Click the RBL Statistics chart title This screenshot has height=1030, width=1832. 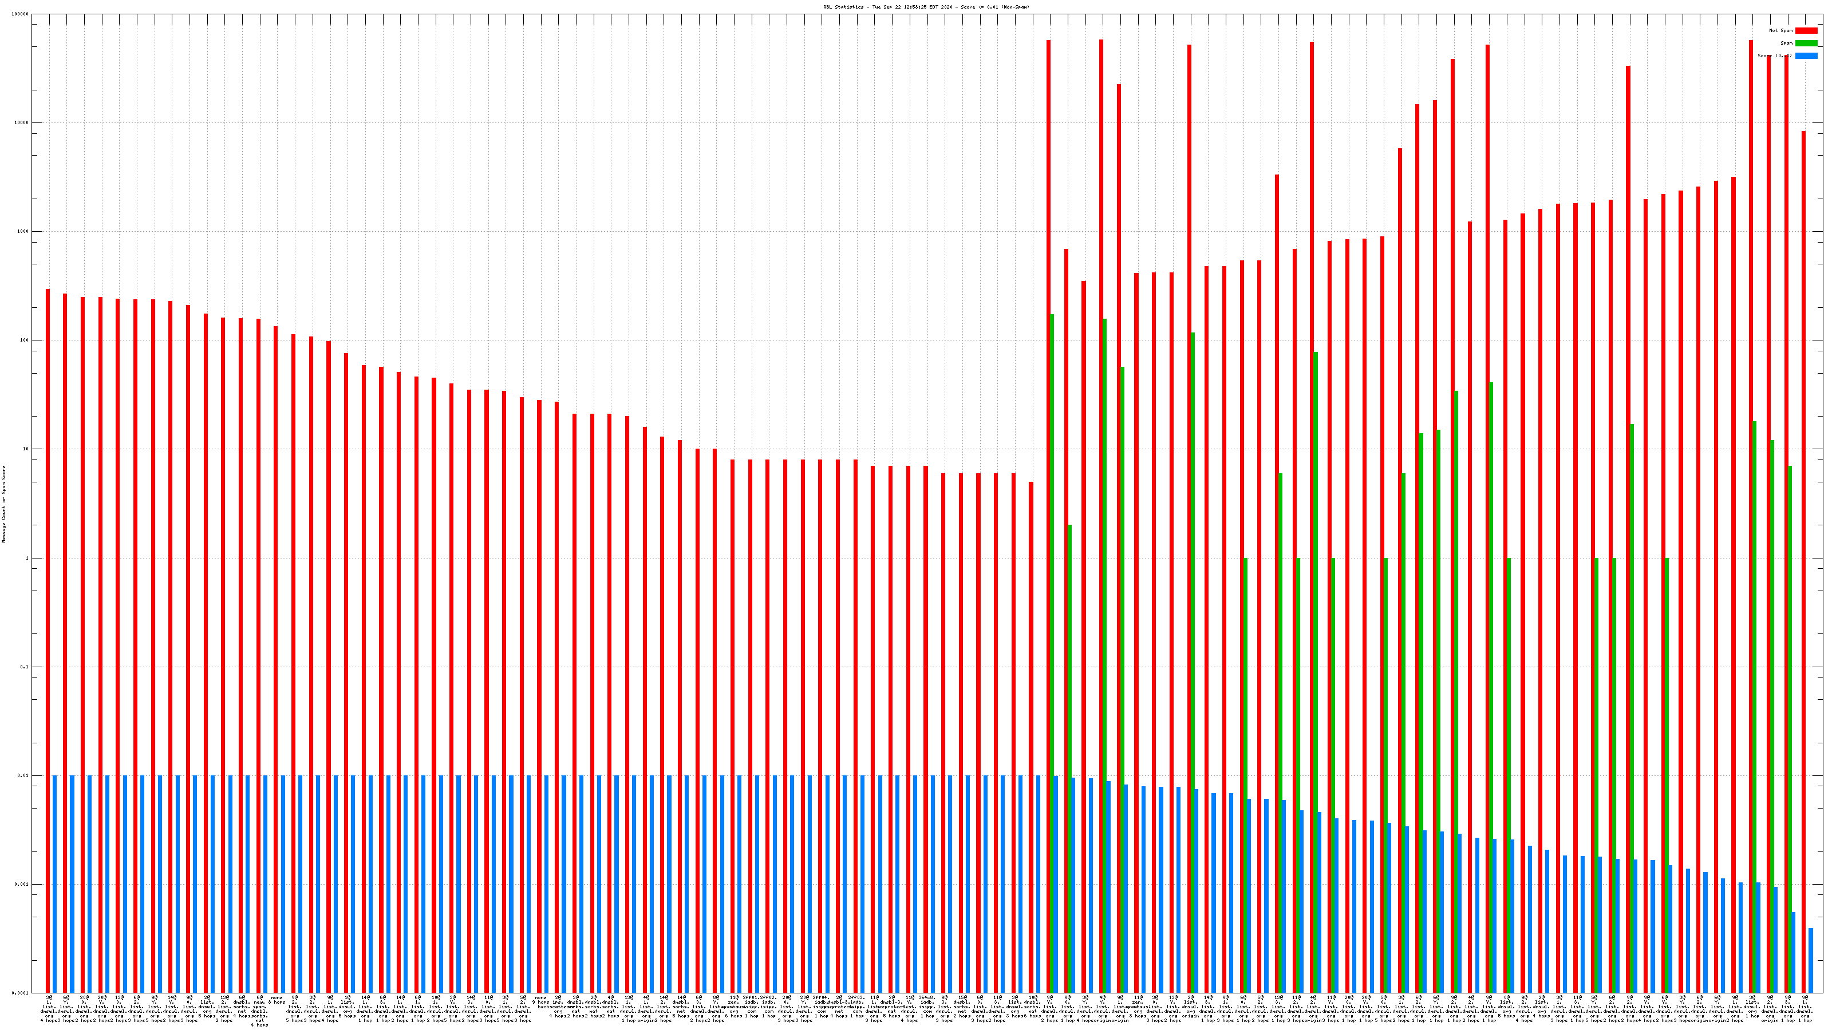926,7
